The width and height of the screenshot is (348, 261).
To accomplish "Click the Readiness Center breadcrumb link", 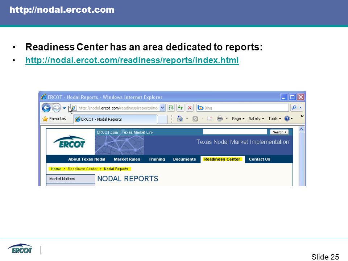I will [83, 169].
